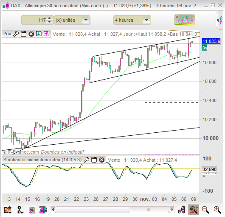Click the current price label 11 023,9
Viewport: 225px width, 217px height.
[211, 41]
